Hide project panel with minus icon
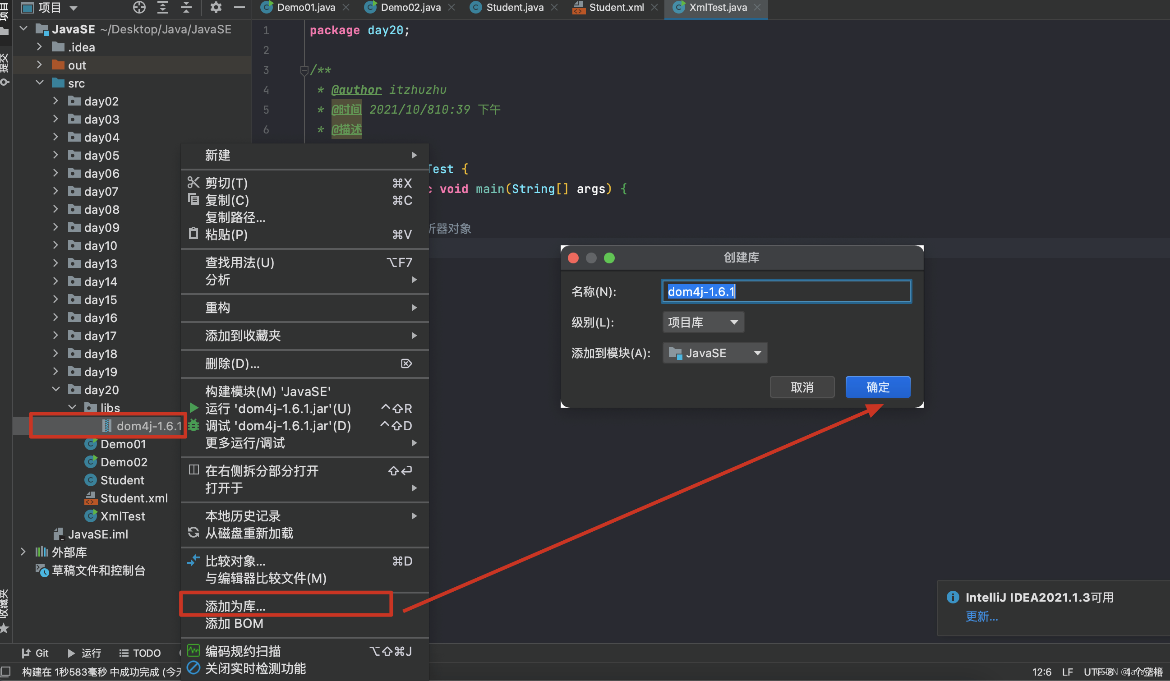The width and height of the screenshot is (1170, 681). click(x=239, y=7)
